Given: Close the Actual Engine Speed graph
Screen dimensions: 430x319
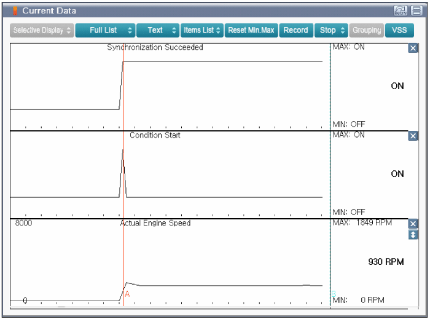Looking at the screenshot, I should click(413, 224).
